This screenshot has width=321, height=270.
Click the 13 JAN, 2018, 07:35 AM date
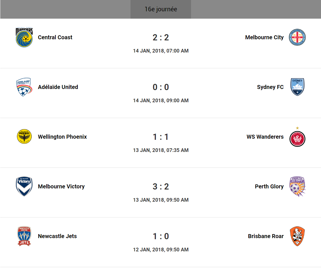point(161,150)
